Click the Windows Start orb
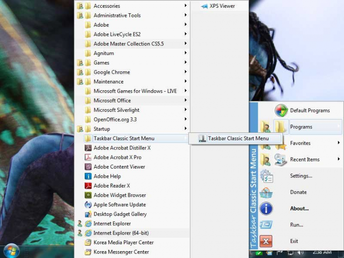This screenshot has width=344, height=258. coord(11,251)
